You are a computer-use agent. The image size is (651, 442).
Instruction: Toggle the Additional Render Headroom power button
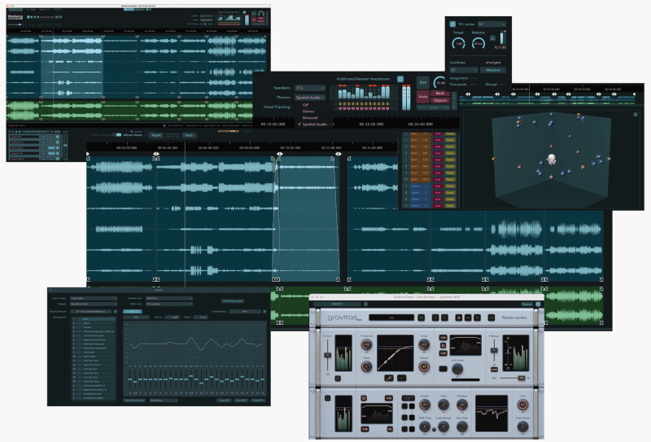click(x=400, y=79)
